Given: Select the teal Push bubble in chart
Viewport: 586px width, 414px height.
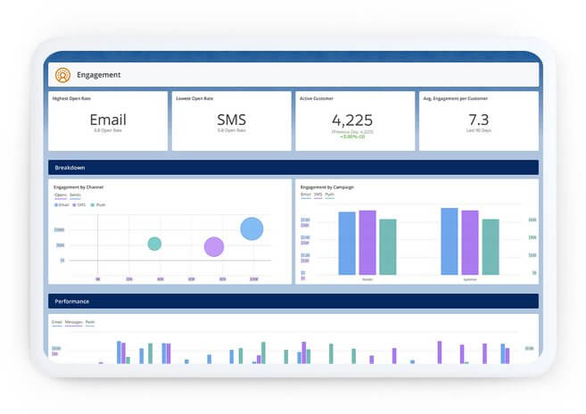Looking at the screenshot, I should pos(154,244).
